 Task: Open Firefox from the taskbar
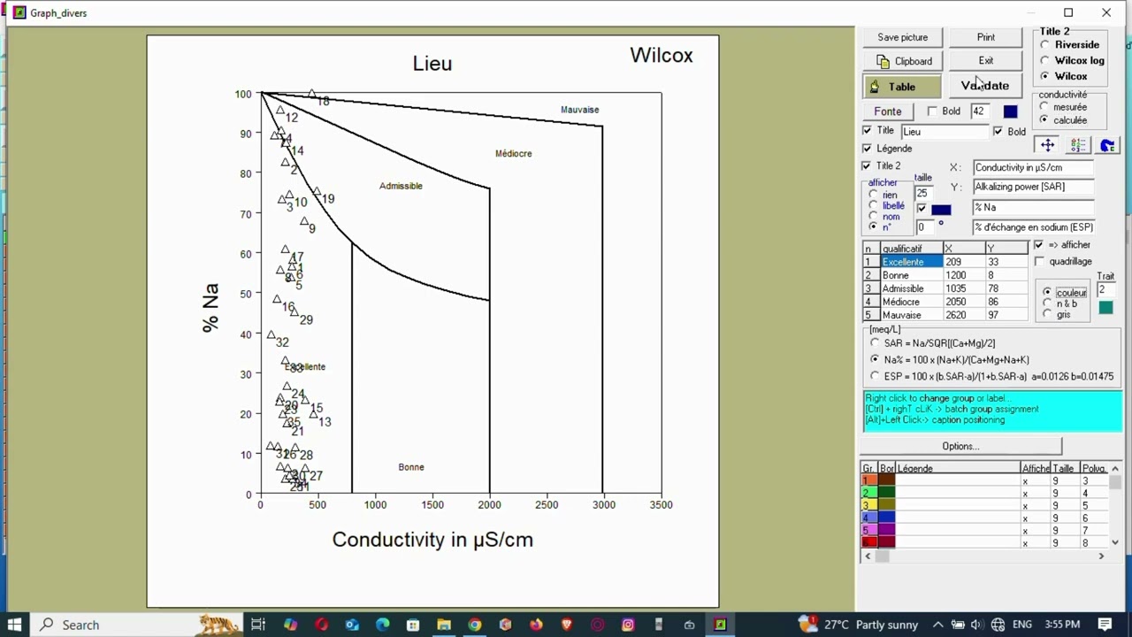pyautogui.click(x=536, y=625)
